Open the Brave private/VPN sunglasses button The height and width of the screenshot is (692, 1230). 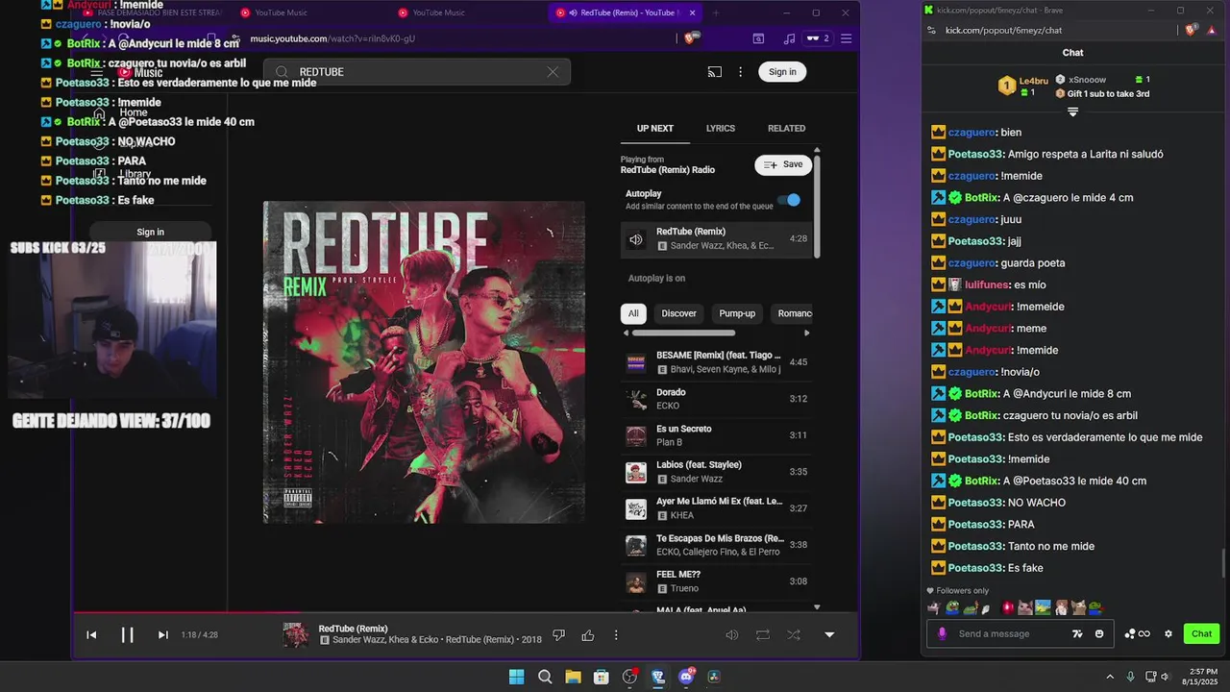[x=818, y=38]
